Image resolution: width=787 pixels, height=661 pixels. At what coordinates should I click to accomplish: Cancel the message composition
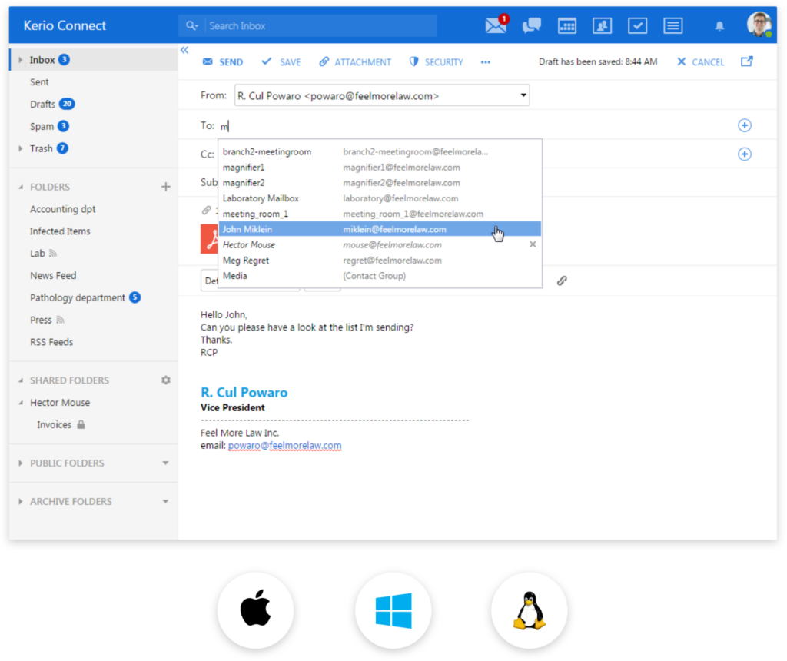700,61
